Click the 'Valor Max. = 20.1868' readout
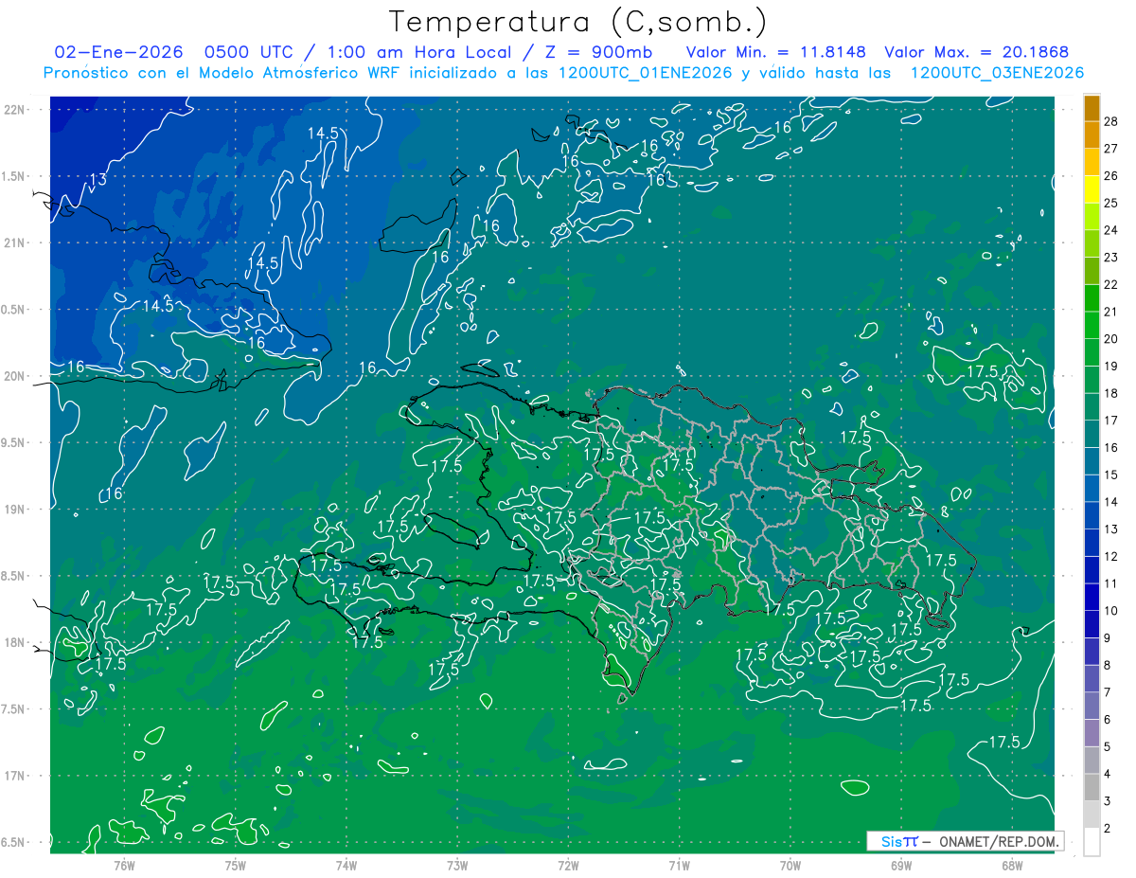1136x878 pixels. (x=976, y=52)
